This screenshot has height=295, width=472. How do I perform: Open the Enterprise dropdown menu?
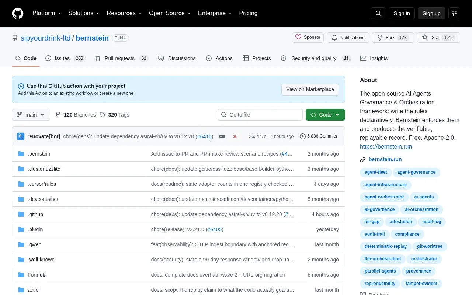(x=215, y=13)
